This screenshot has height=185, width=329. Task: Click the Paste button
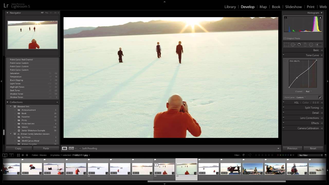(x=46, y=148)
